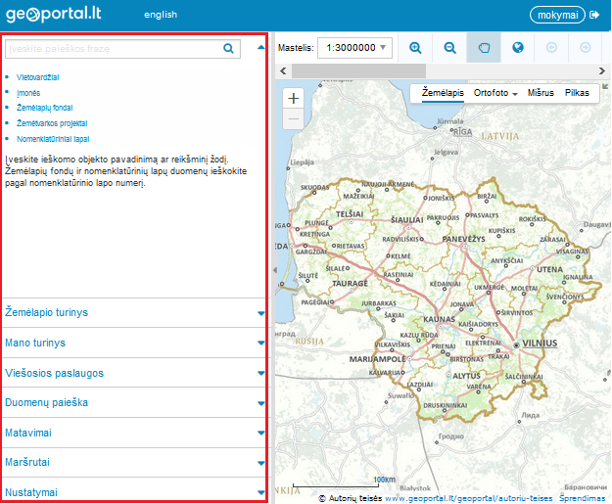This screenshot has width=612, height=504.
Task: Click the zoom in magnifier tool
Action: point(415,47)
